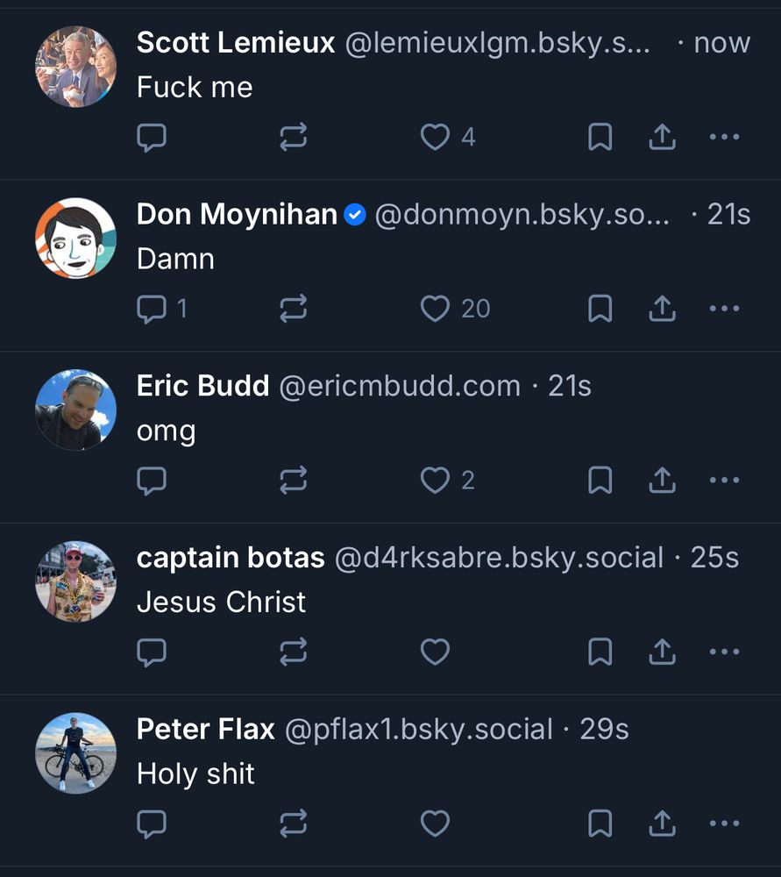Click Don Moynihan's verified badge
781x877 pixels.
pos(354,214)
